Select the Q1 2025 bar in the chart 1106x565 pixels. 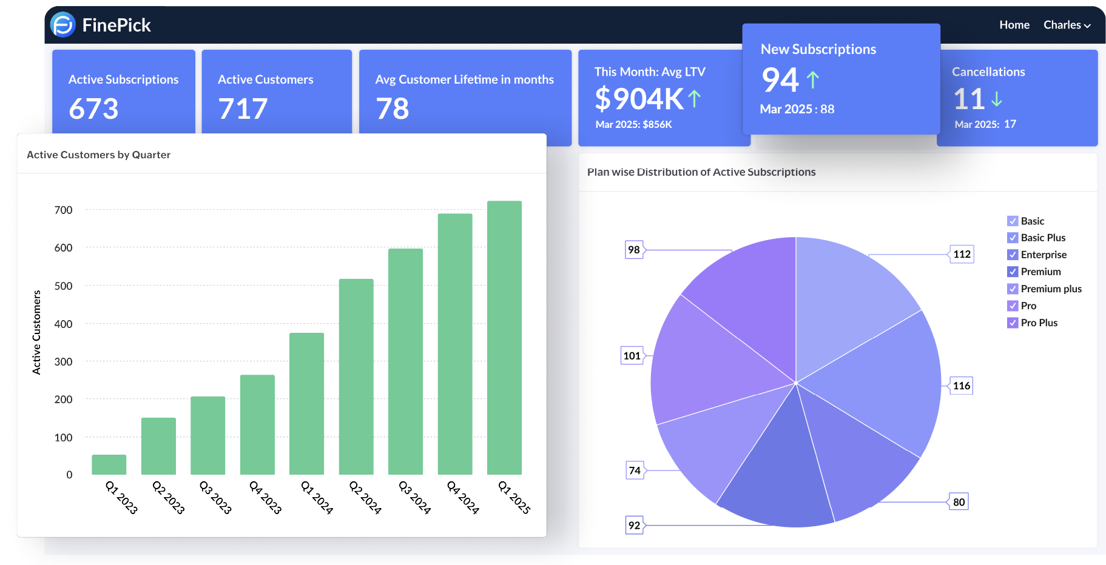(x=504, y=336)
